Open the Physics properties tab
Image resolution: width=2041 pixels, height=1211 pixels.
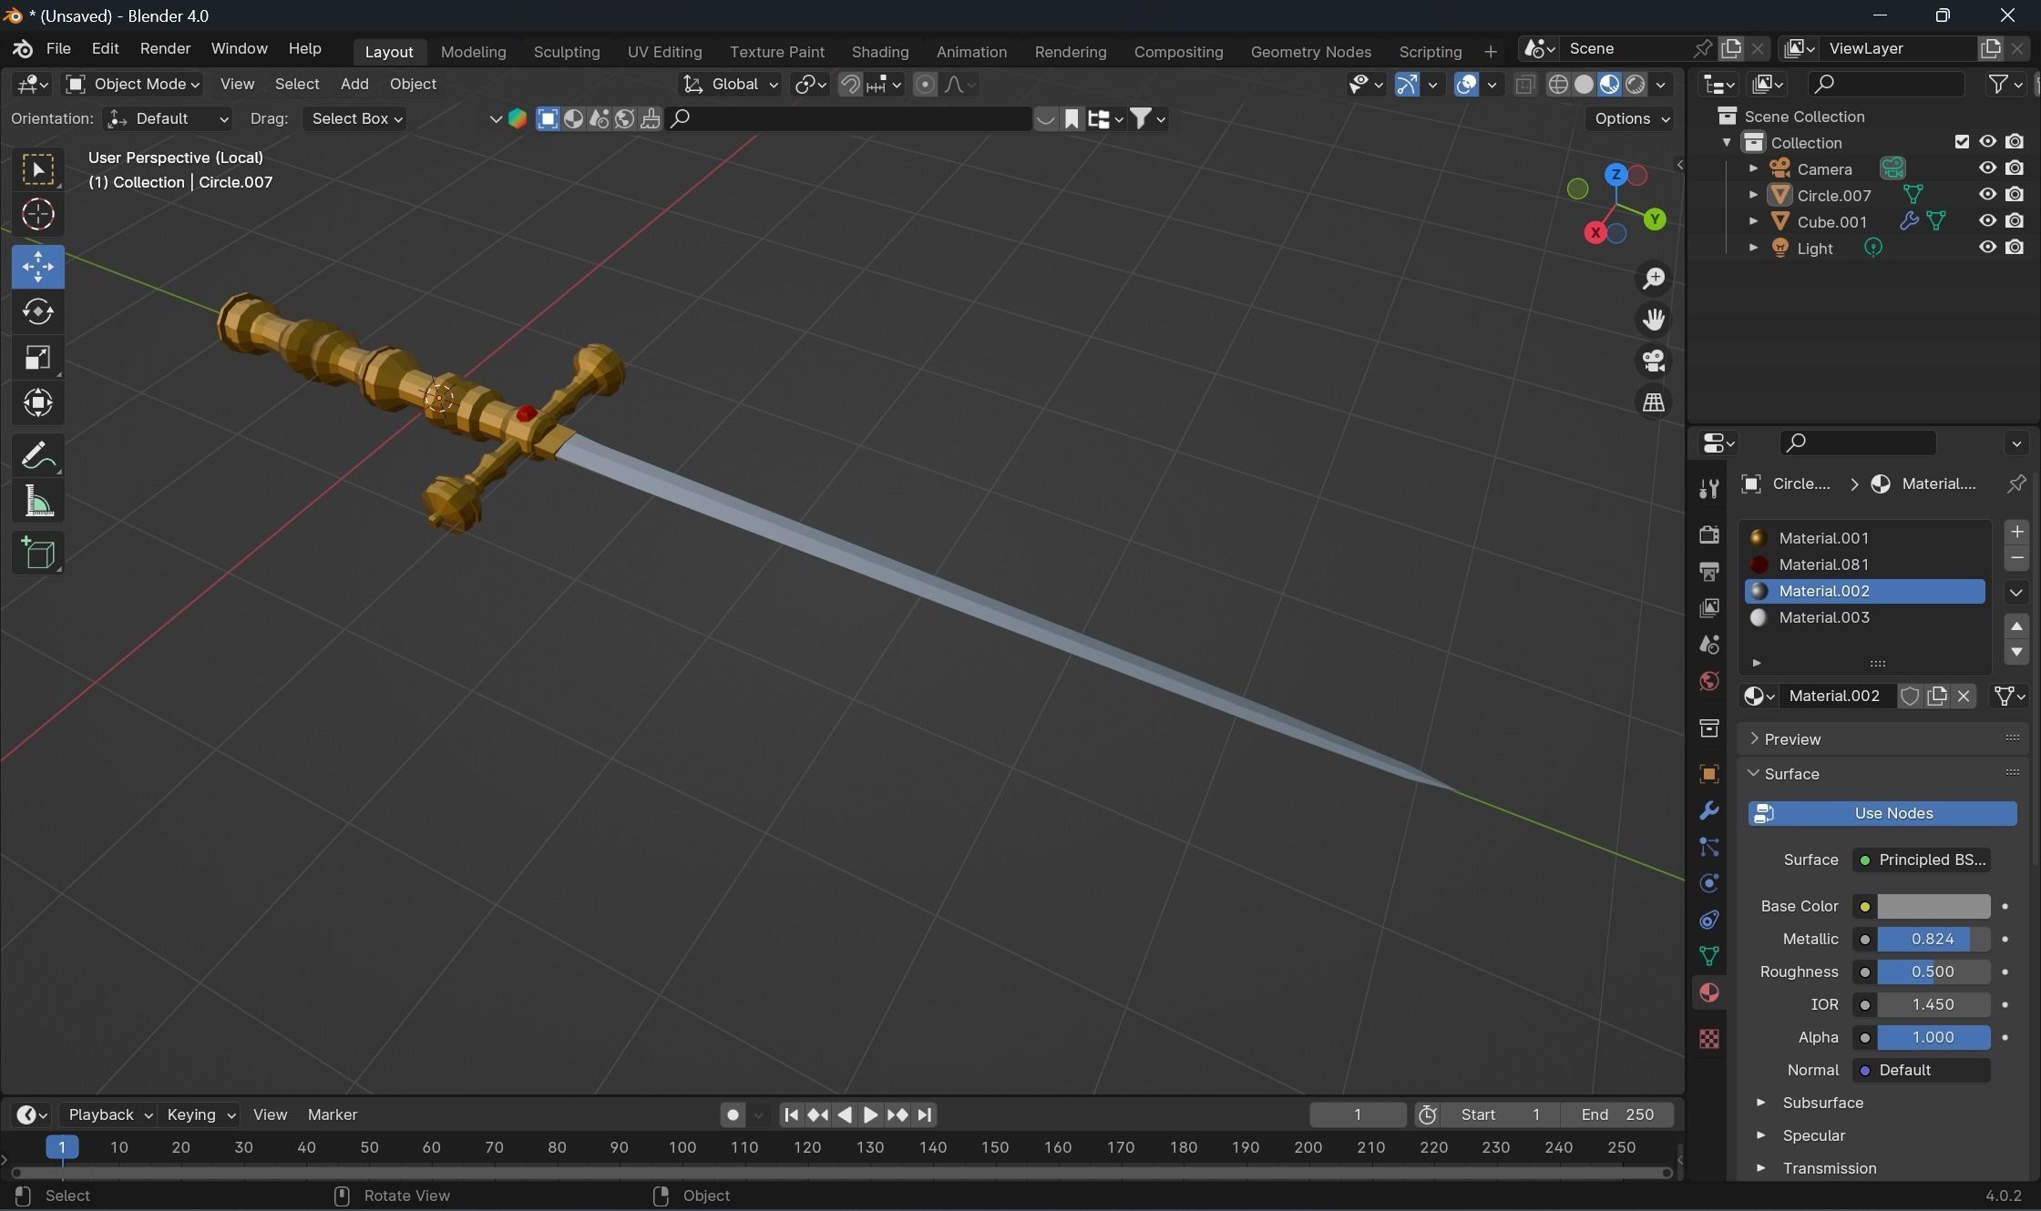click(x=1709, y=883)
